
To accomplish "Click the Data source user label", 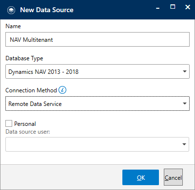I will click(28, 132).
